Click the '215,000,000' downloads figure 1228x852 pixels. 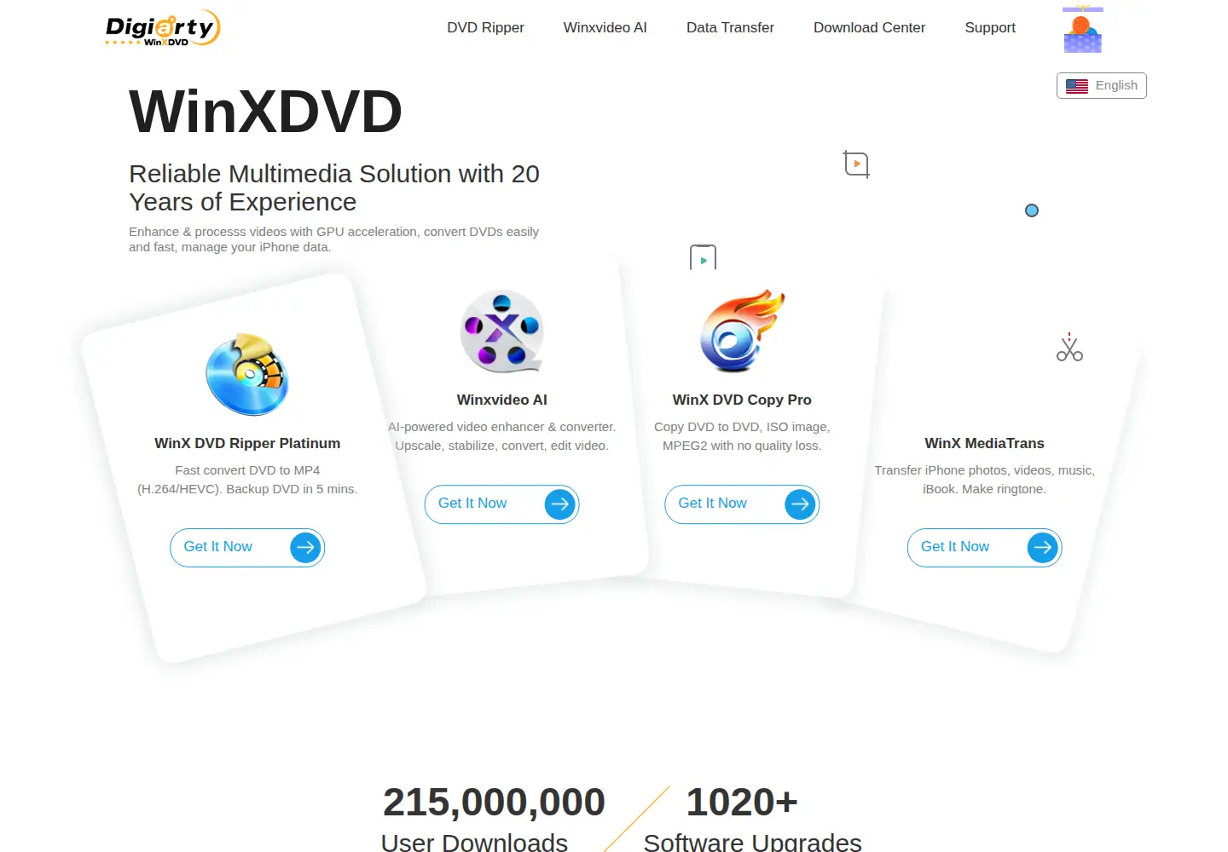[494, 802]
